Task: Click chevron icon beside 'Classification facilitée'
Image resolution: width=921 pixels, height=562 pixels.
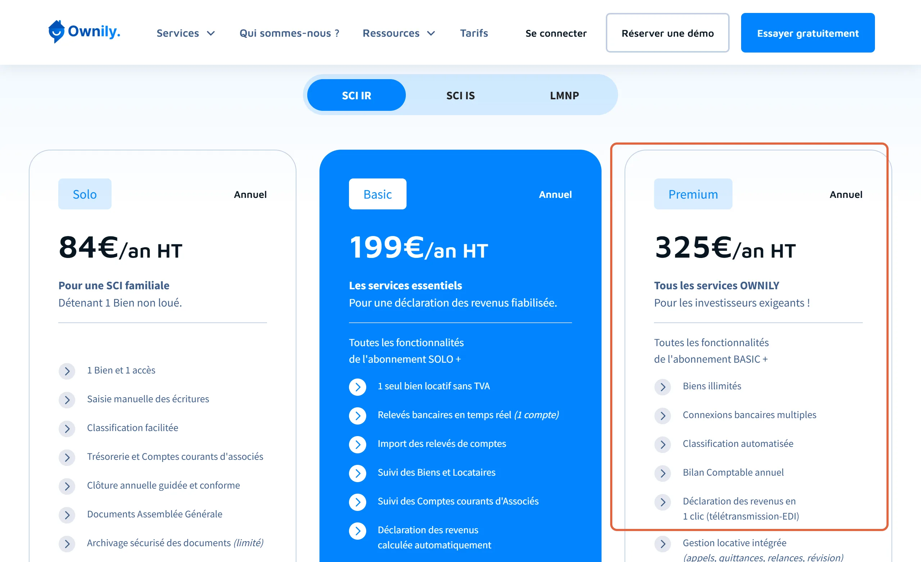Action: coord(67,429)
